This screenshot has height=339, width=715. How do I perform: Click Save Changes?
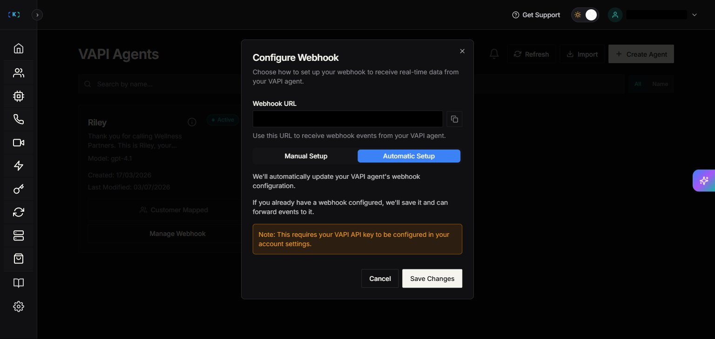point(432,279)
